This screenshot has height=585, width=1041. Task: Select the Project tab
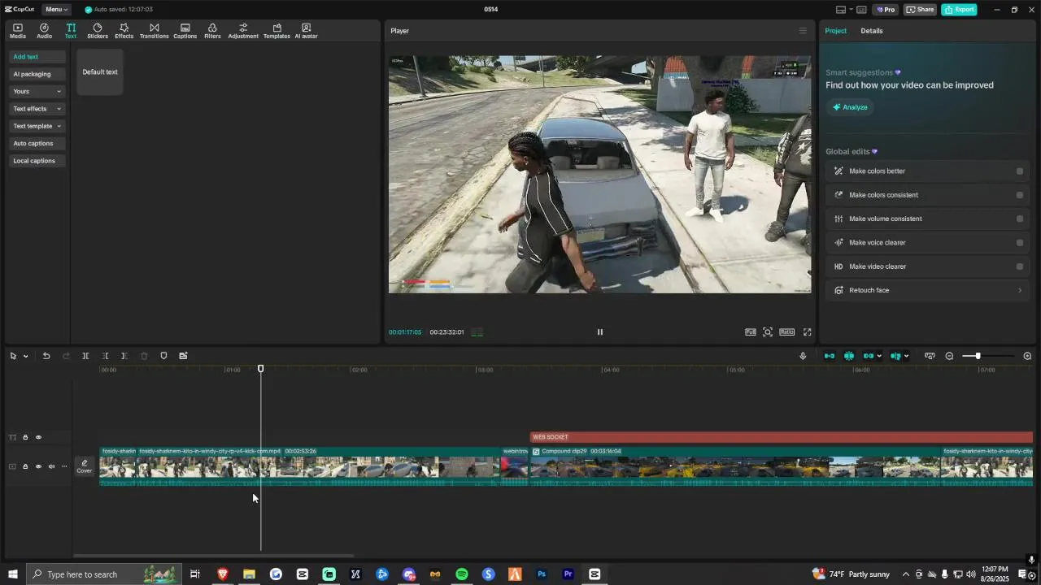coord(835,31)
